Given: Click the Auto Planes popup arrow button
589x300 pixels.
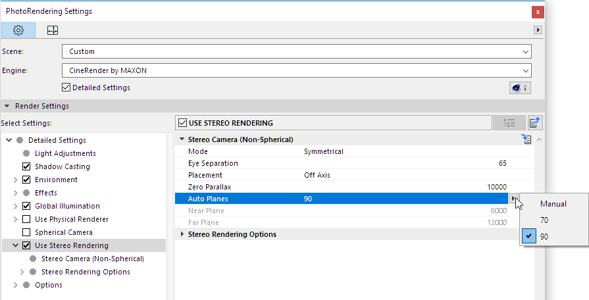Looking at the screenshot, I should coord(512,199).
